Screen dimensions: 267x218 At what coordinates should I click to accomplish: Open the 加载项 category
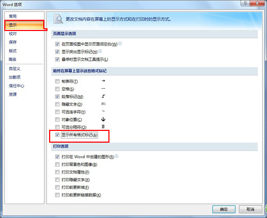[x=14, y=77]
